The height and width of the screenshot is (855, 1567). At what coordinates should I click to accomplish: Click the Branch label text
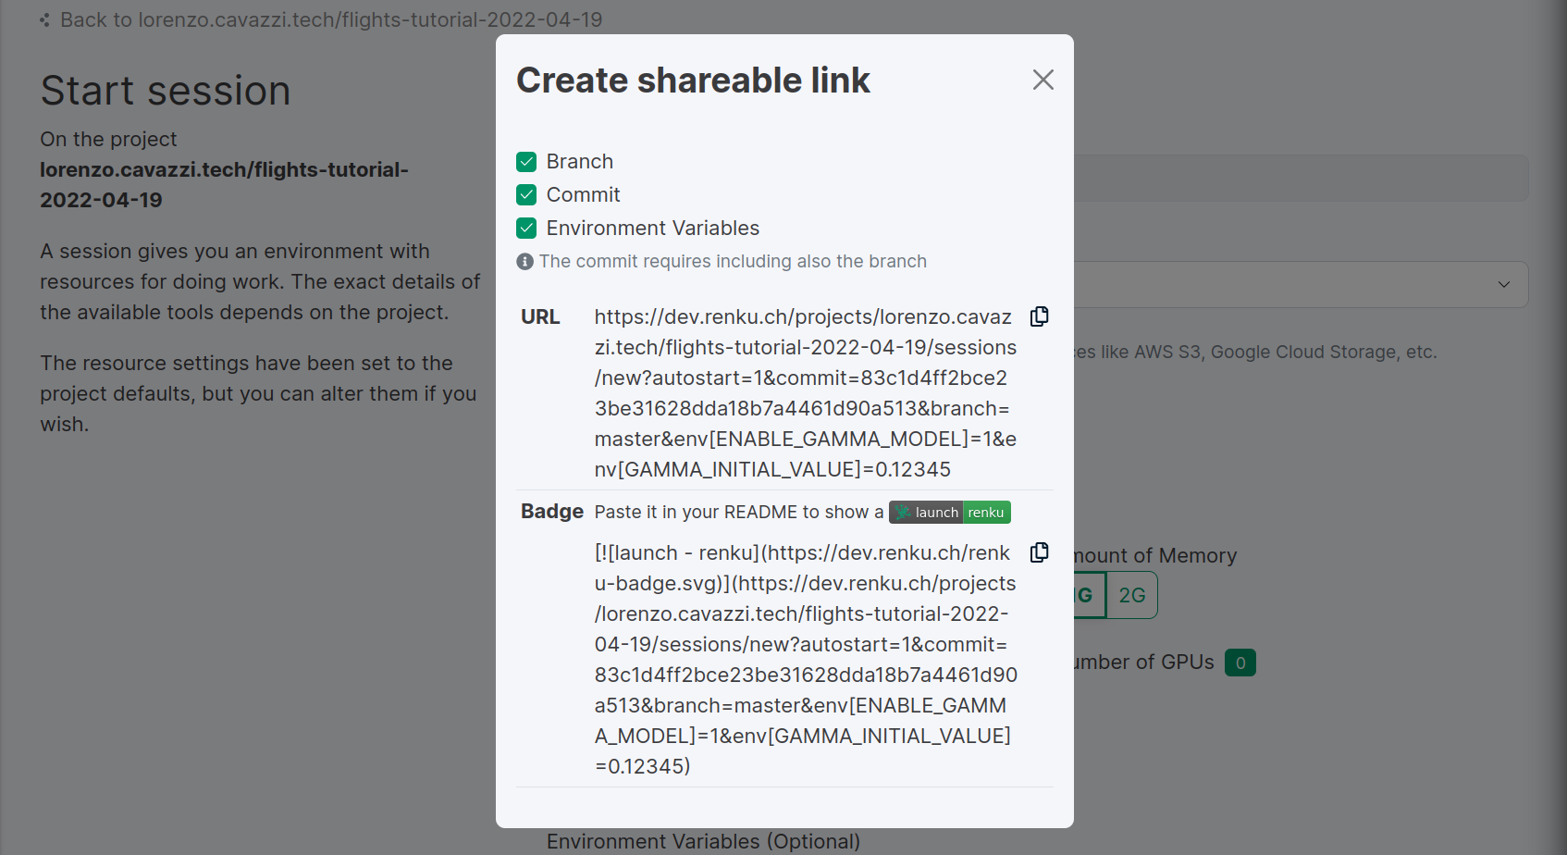pyautogui.click(x=580, y=162)
